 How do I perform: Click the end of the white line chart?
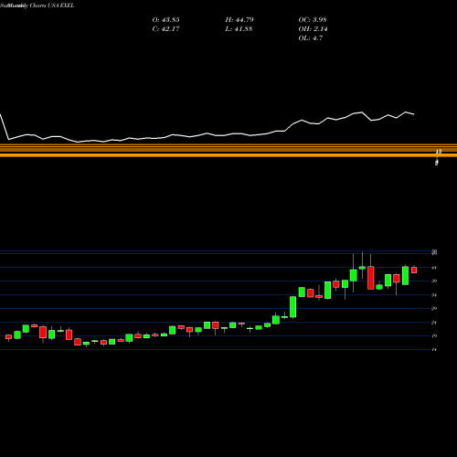(x=414, y=114)
